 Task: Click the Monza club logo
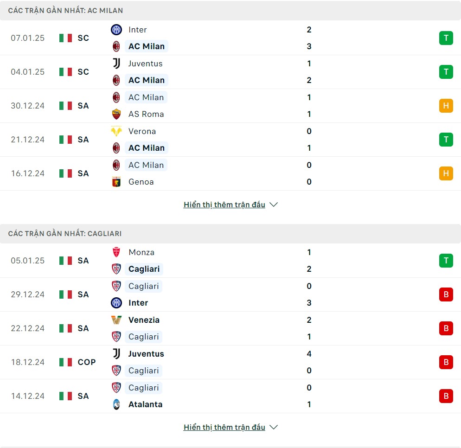point(116,252)
